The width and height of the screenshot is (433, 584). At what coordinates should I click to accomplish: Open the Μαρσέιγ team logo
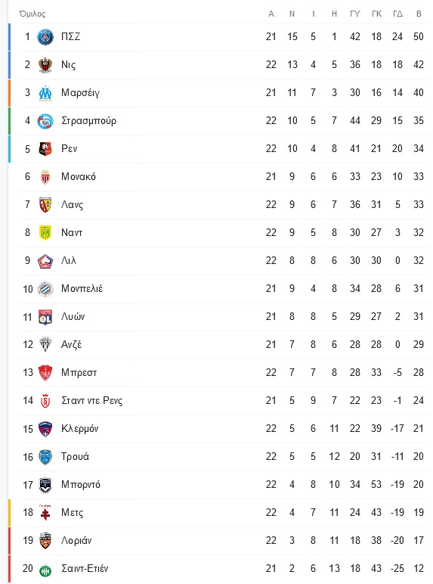click(45, 93)
